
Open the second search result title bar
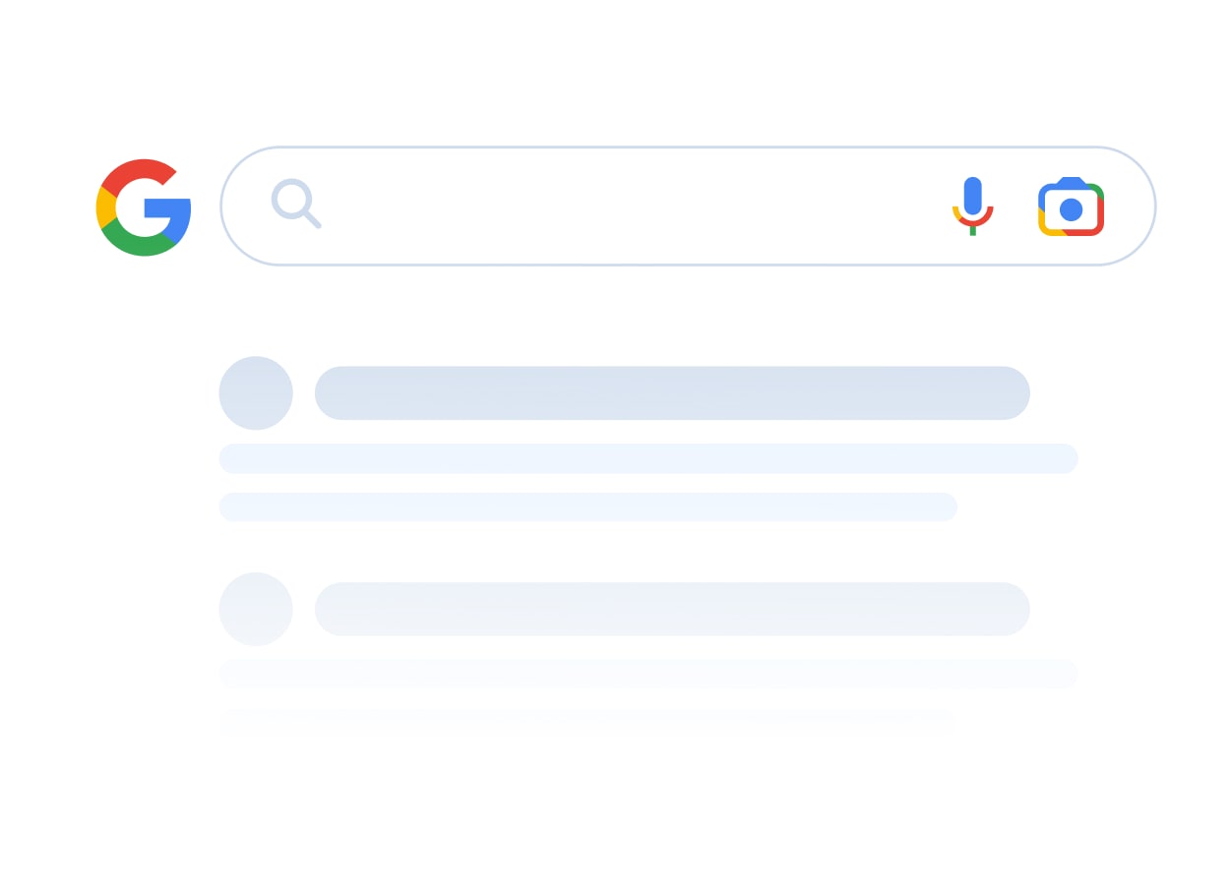click(x=672, y=609)
